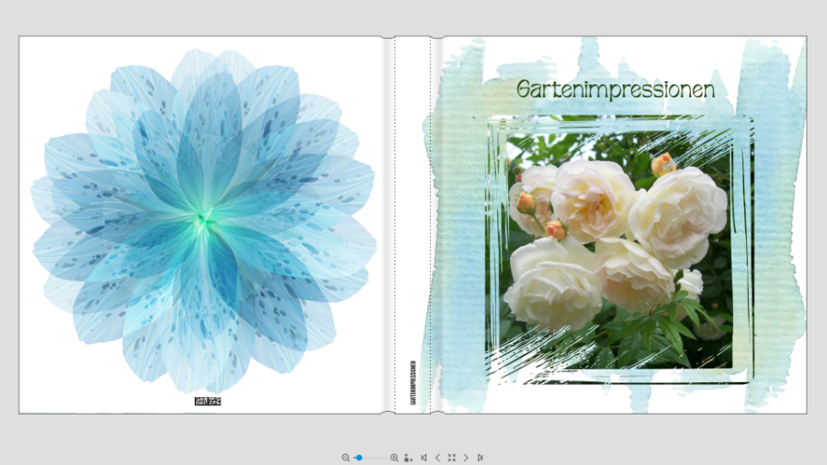Click the zoom in magnifier icon
Viewport: 827px width, 465px height.
click(394, 458)
